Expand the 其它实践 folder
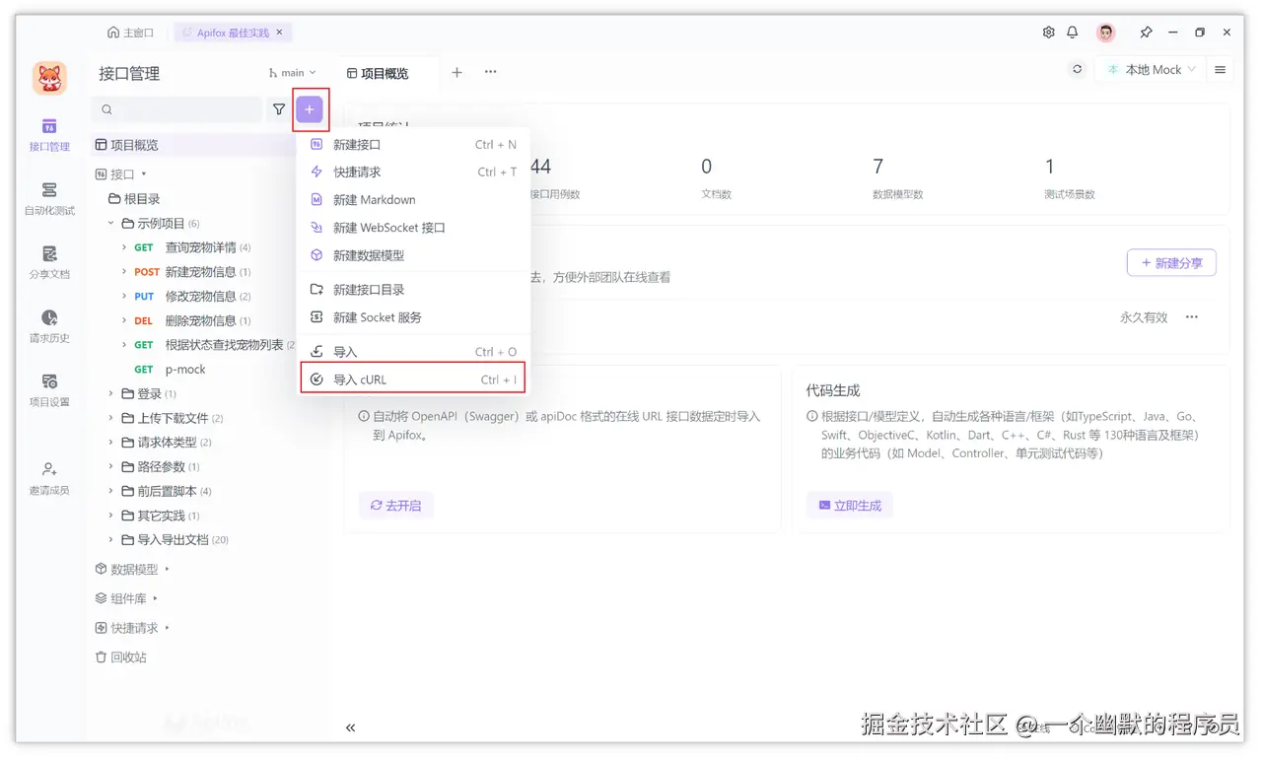 tap(111, 516)
